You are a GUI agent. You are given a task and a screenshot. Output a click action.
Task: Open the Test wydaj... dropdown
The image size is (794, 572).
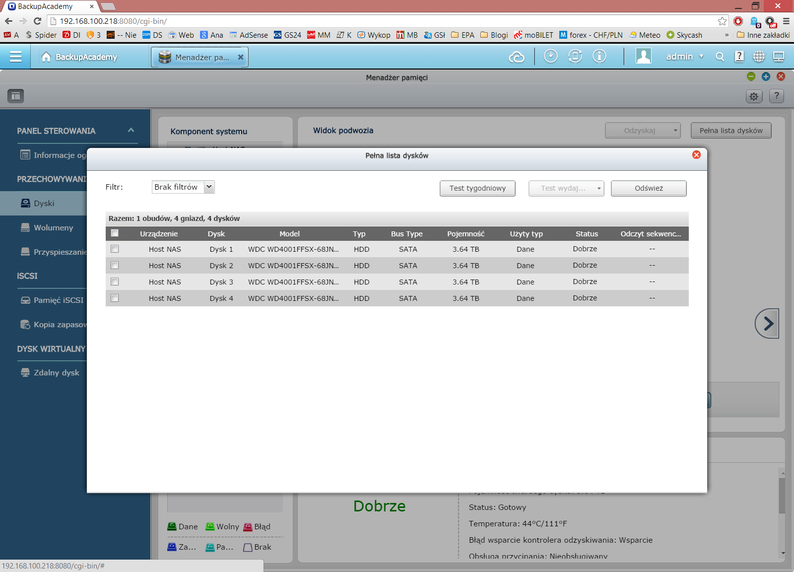566,188
